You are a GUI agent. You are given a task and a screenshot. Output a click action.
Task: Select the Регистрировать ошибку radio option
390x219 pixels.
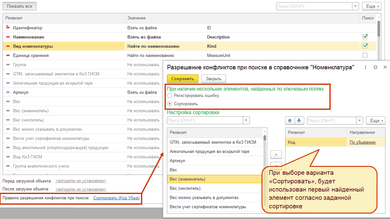tap(170, 95)
